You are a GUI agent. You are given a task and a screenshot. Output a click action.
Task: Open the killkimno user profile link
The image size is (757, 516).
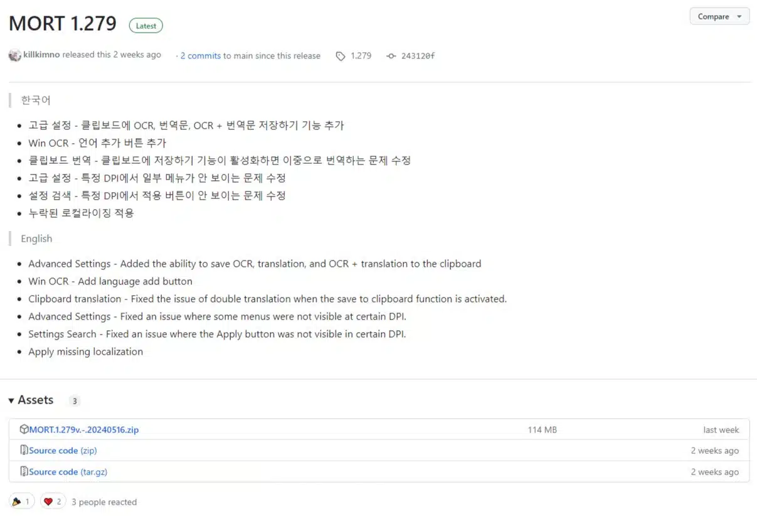tap(41, 55)
